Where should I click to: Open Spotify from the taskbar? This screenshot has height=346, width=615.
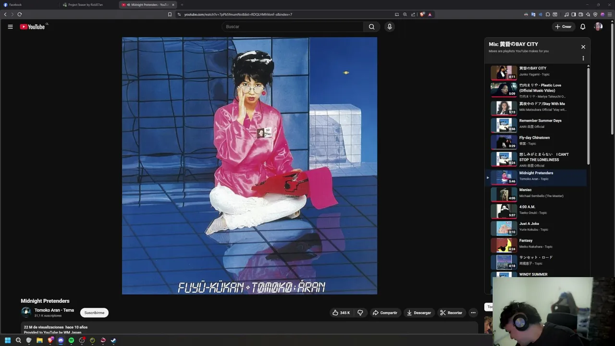71,340
